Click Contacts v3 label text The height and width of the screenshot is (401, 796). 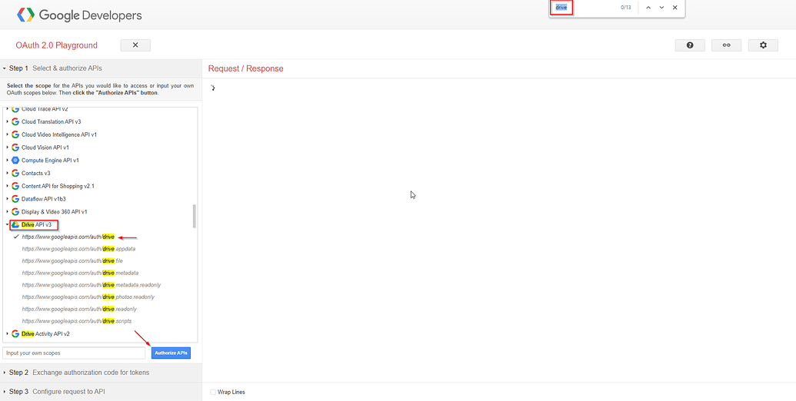click(x=35, y=173)
